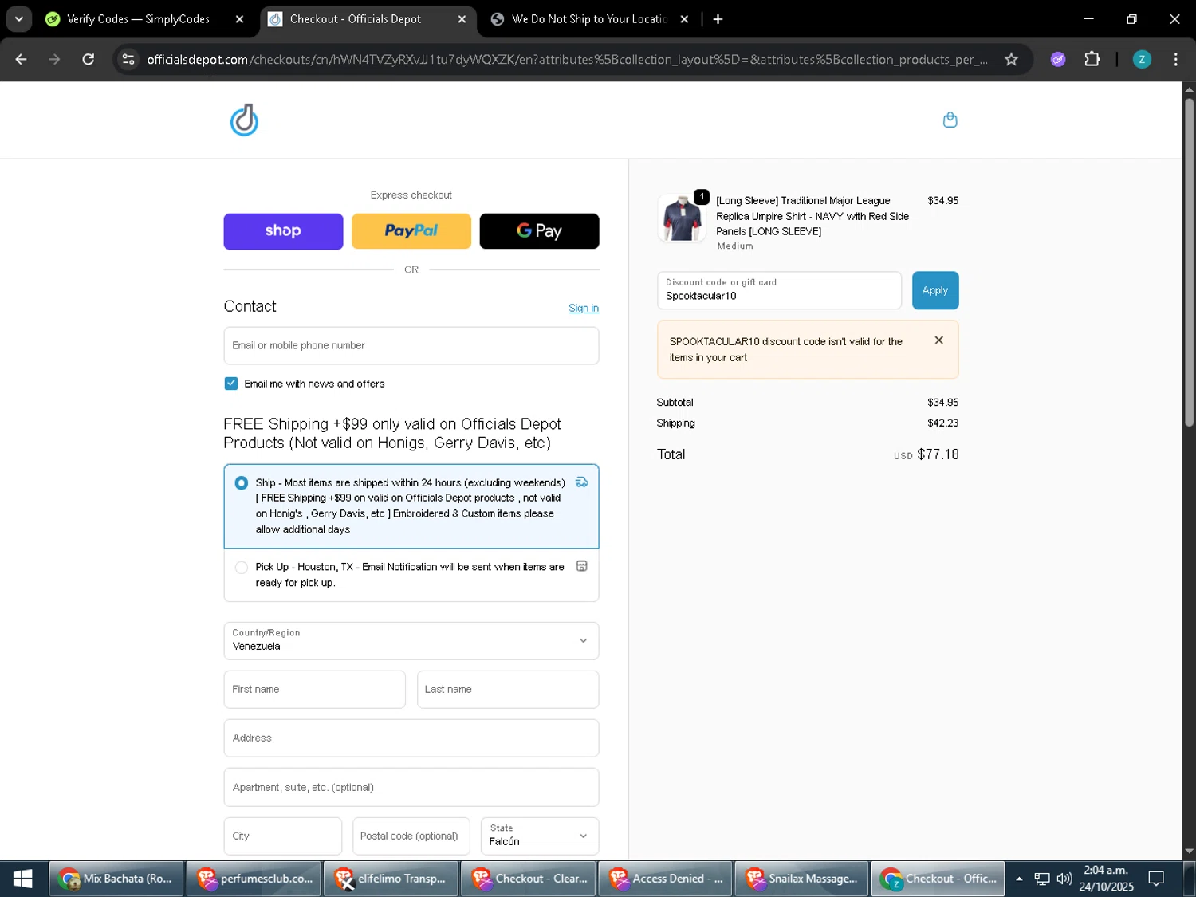Open volume icon in system tray

coord(1064,879)
